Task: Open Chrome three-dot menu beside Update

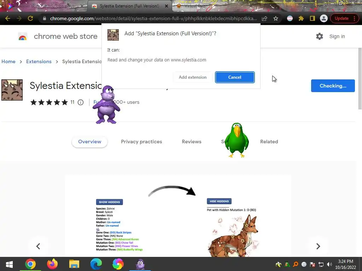Action: click(x=354, y=18)
